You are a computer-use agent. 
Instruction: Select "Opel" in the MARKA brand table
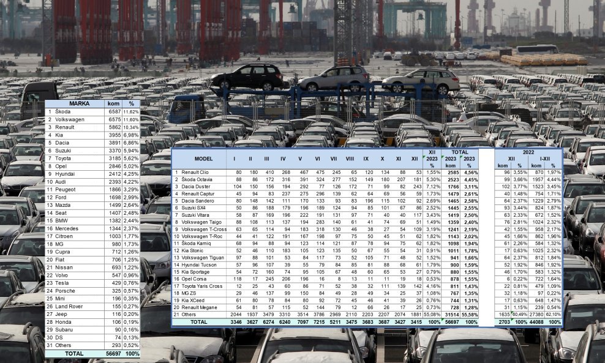pyautogui.click(x=61, y=167)
